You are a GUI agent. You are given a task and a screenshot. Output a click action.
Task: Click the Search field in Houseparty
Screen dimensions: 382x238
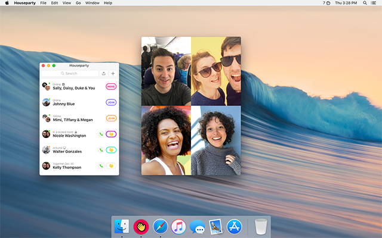(71, 74)
